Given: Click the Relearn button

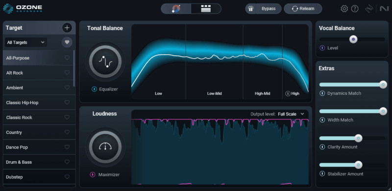Looking at the screenshot, I should click(x=303, y=9).
